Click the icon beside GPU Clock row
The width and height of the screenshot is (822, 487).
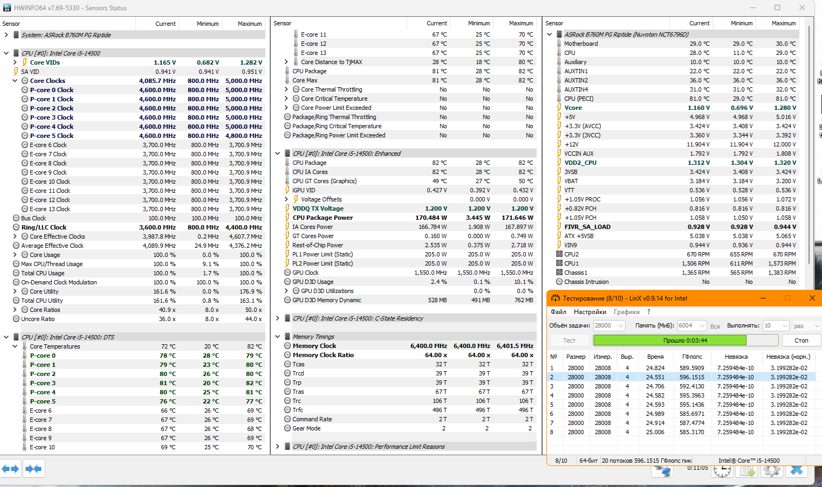coord(287,273)
